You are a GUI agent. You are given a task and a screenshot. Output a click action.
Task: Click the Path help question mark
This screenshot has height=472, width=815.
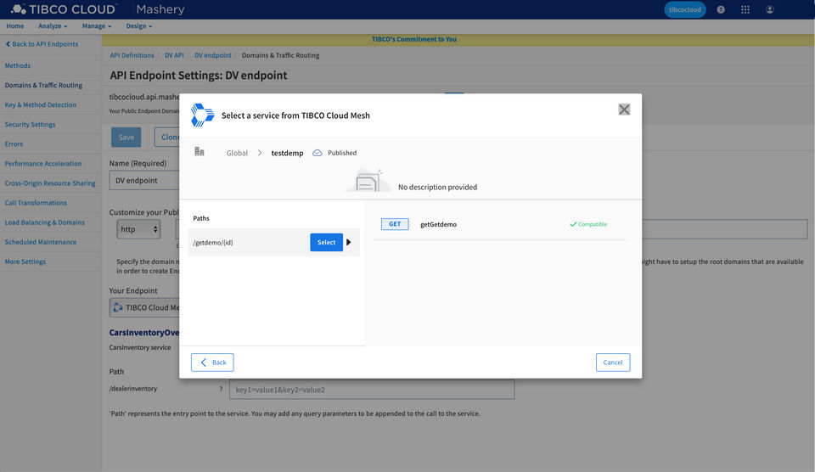(221, 389)
